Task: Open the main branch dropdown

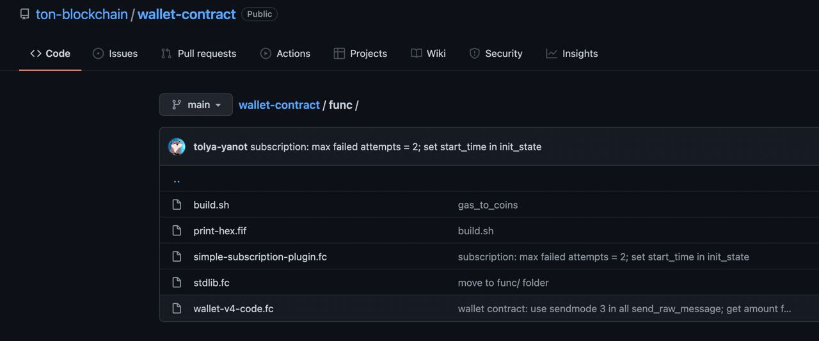Action: (x=196, y=105)
